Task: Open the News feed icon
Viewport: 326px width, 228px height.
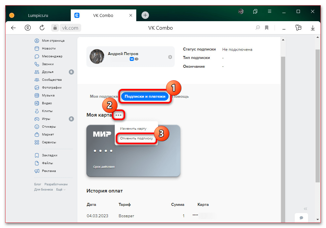Action: point(37,49)
